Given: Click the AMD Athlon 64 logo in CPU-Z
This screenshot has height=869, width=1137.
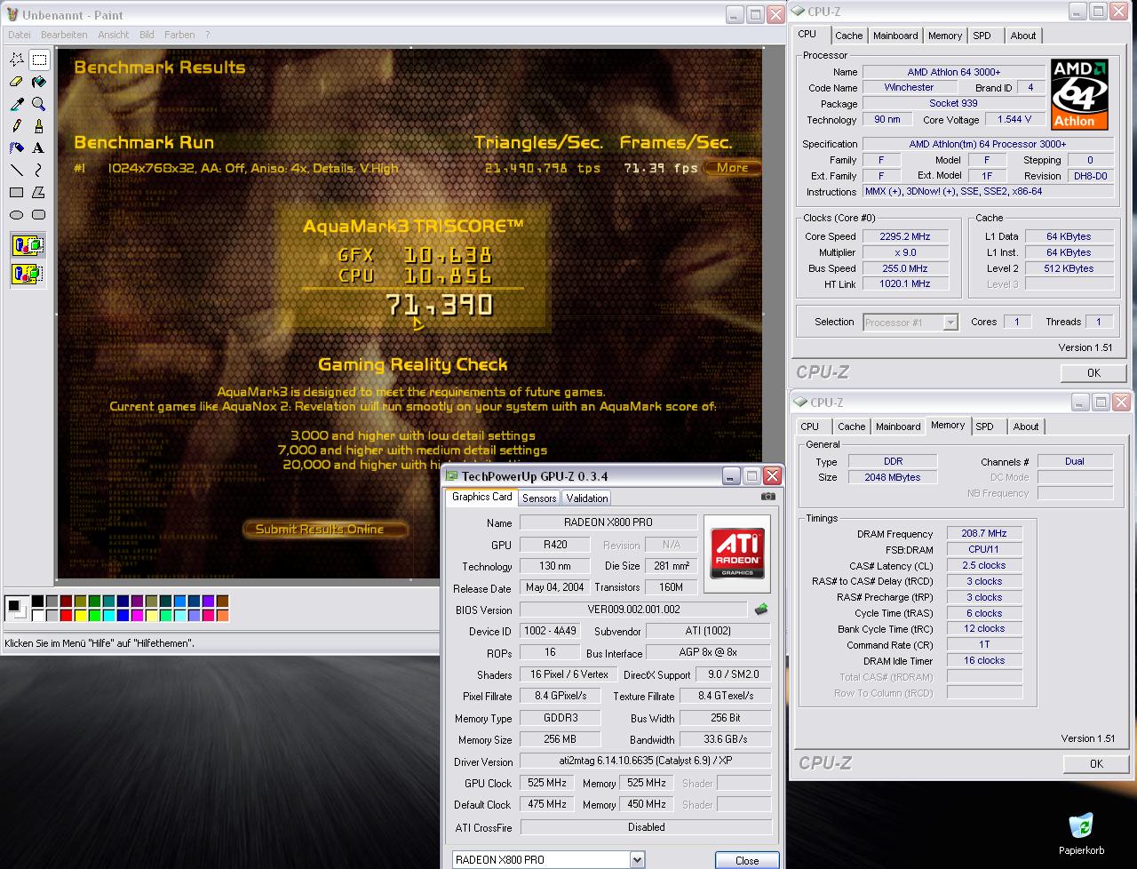Looking at the screenshot, I should (1079, 94).
